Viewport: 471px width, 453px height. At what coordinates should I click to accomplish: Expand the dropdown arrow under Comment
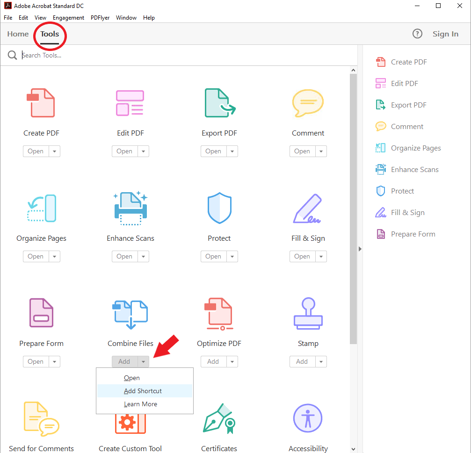tap(321, 151)
